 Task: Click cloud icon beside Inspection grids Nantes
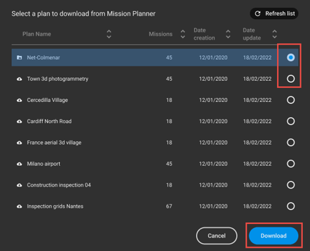[20, 206]
